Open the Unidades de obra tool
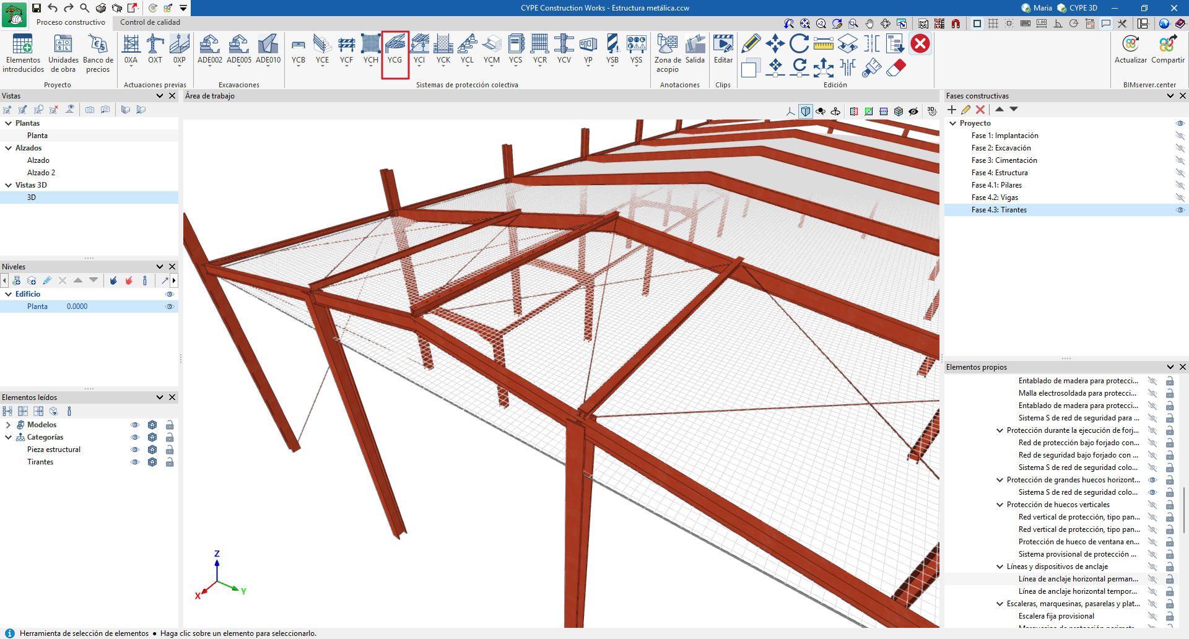 (x=63, y=54)
